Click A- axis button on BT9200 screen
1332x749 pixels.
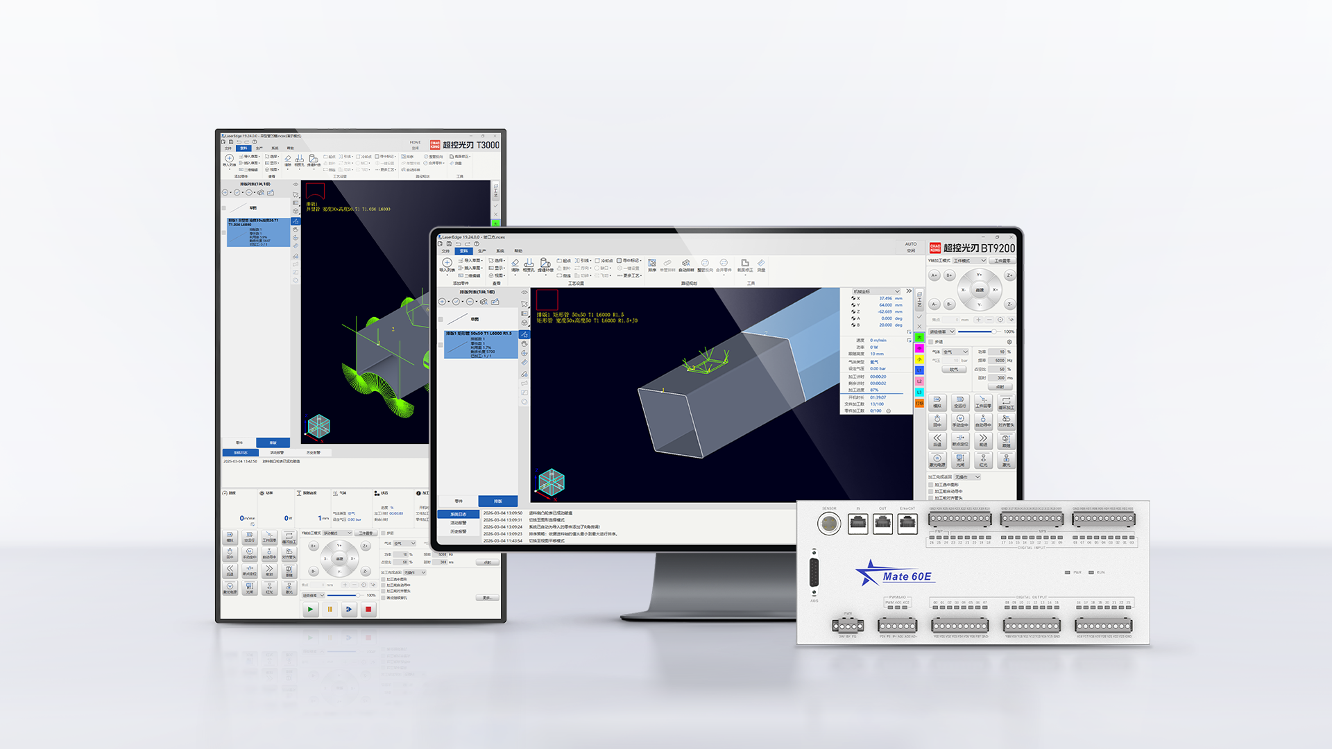click(x=934, y=304)
